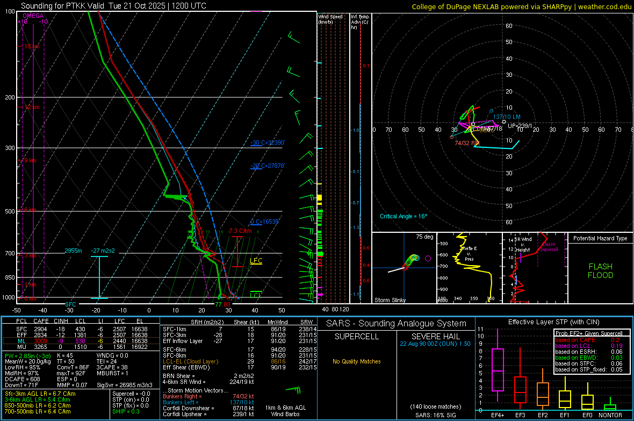Select 'Sfc-3km AGL LR = 6.7 C/km' line
Viewport: 634px width, 421px height.
point(40,394)
